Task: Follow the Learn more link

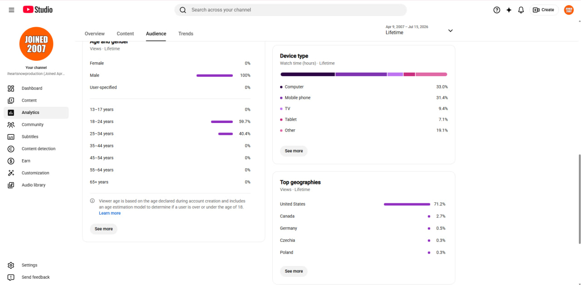Action: click(110, 213)
